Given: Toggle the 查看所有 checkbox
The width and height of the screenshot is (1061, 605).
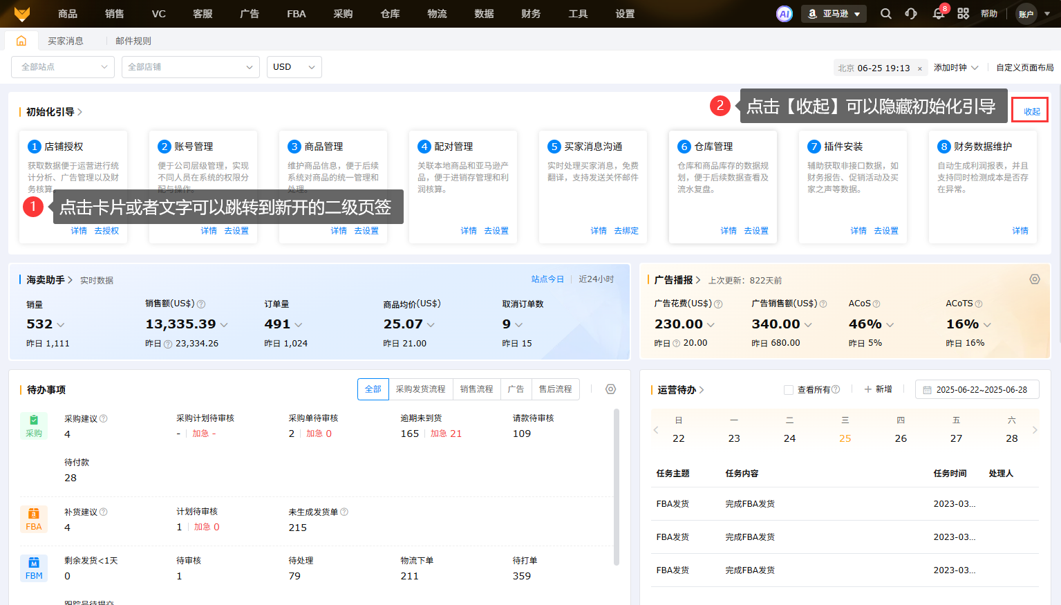Looking at the screenshot, I should tap(788, 390).
